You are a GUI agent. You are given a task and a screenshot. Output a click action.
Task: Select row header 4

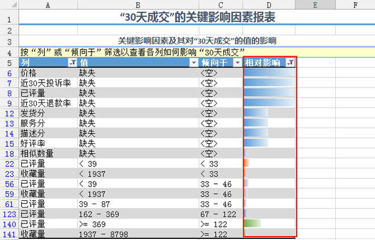pyautogui.click(x=9, y=52)
